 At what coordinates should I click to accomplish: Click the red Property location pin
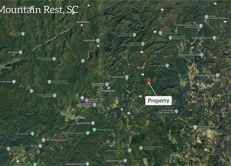tap(149, 80)
